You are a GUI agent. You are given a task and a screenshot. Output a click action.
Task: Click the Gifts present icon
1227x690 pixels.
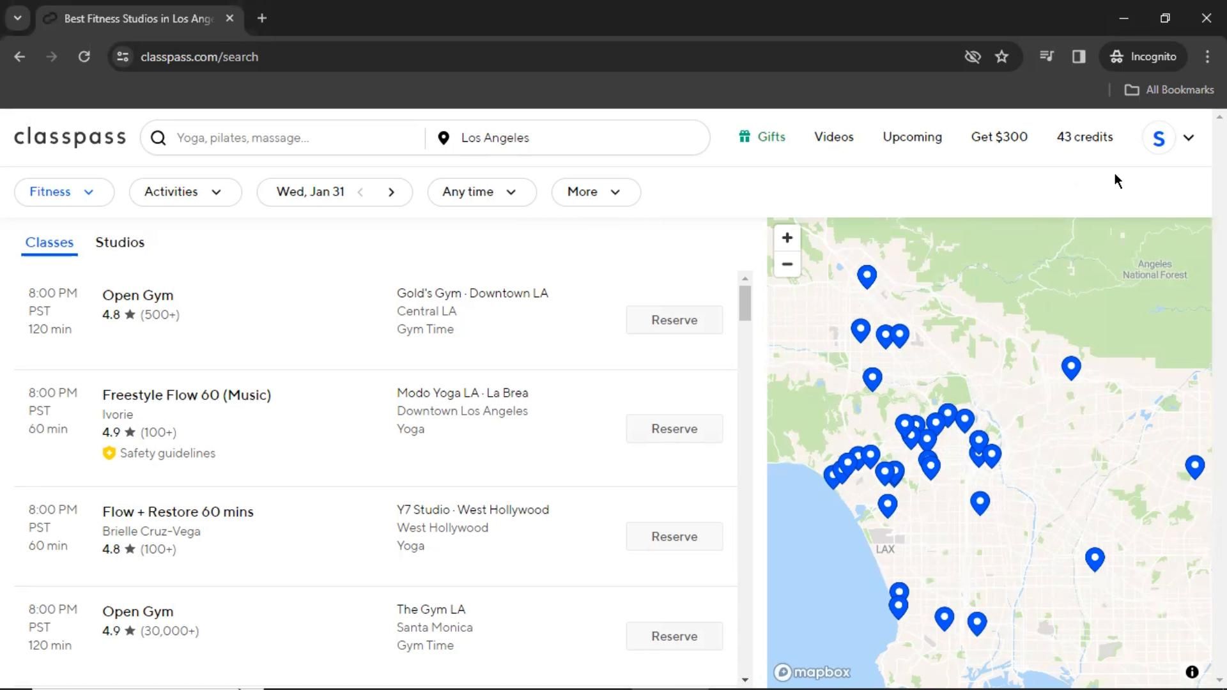(744, 137)
